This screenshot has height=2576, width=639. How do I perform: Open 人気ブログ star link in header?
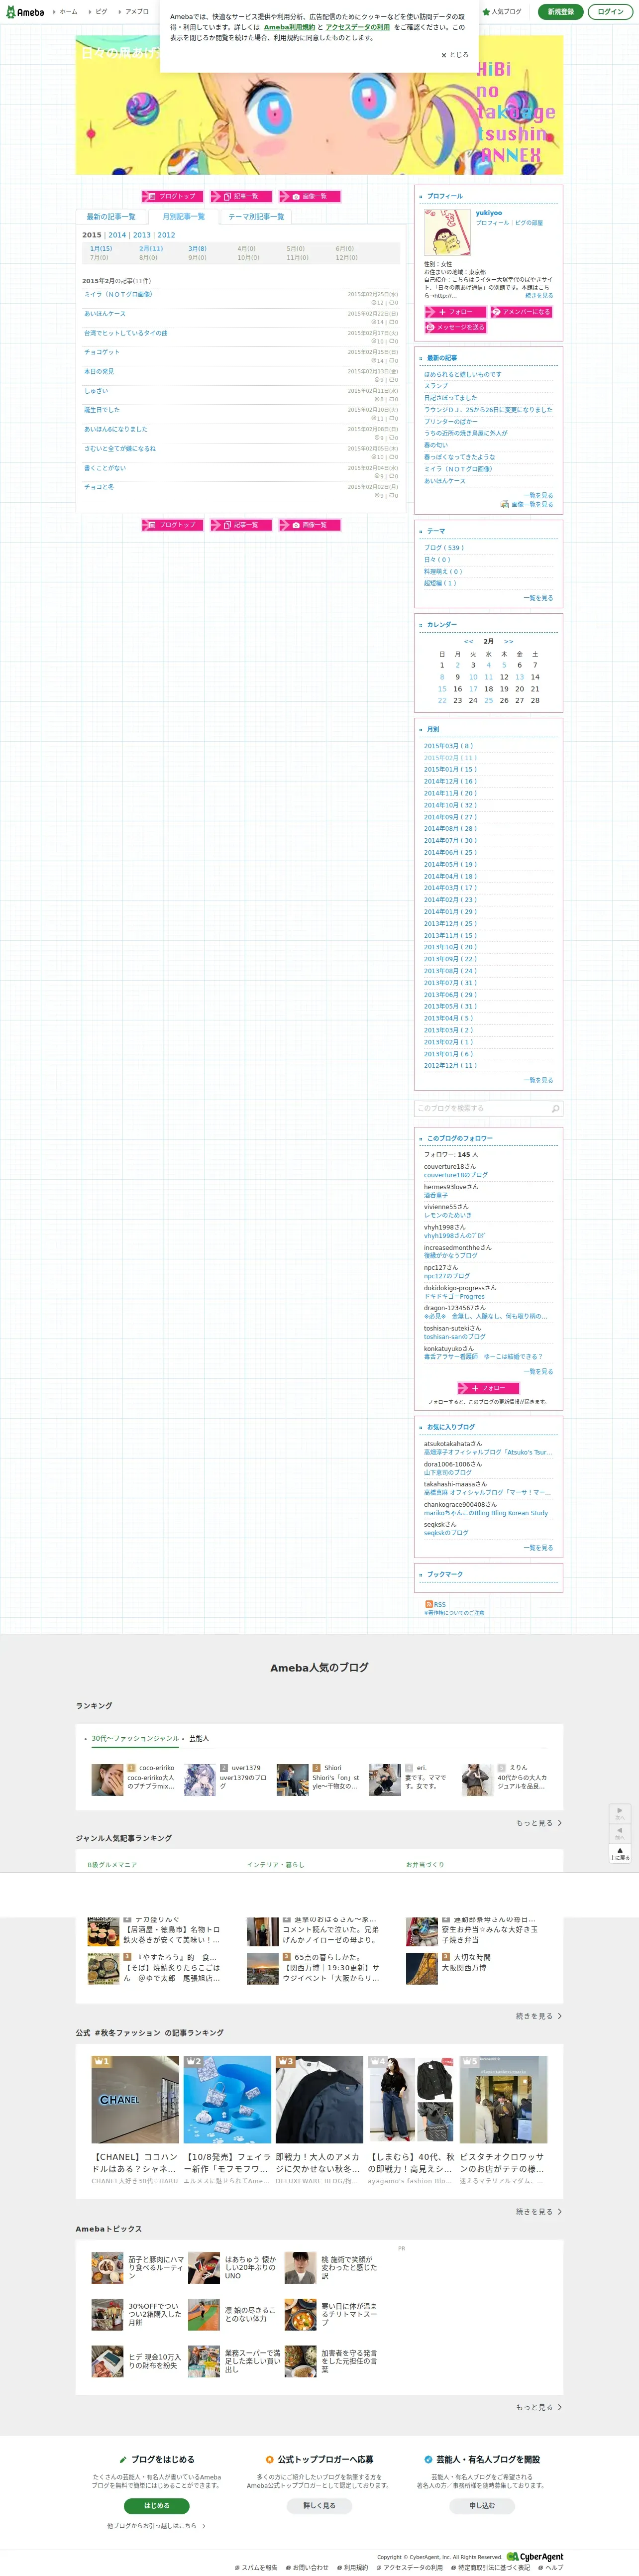(503, 12)
